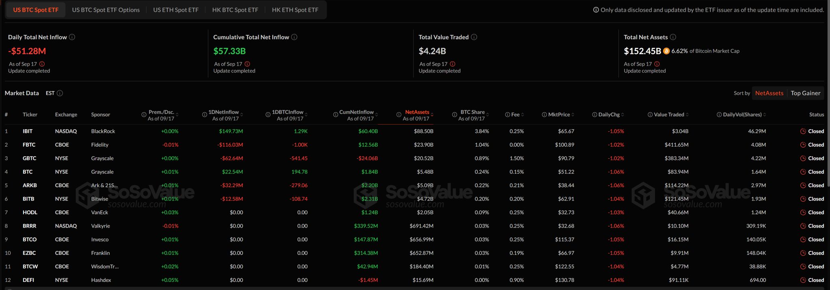Screen dimensions: 830x290
Task: Open the US ETH Spot ETF tab
Action: (175, 10)
